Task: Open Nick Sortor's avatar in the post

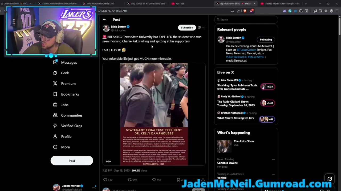Action: pos(106,28)
